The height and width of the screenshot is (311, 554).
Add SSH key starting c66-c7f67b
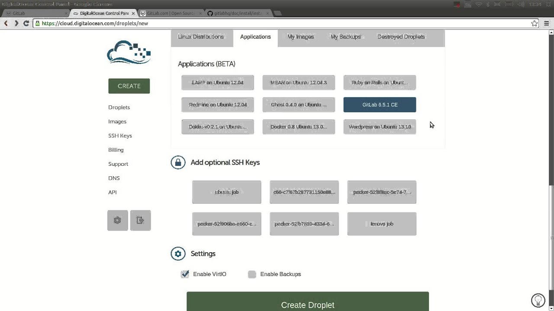304,192
